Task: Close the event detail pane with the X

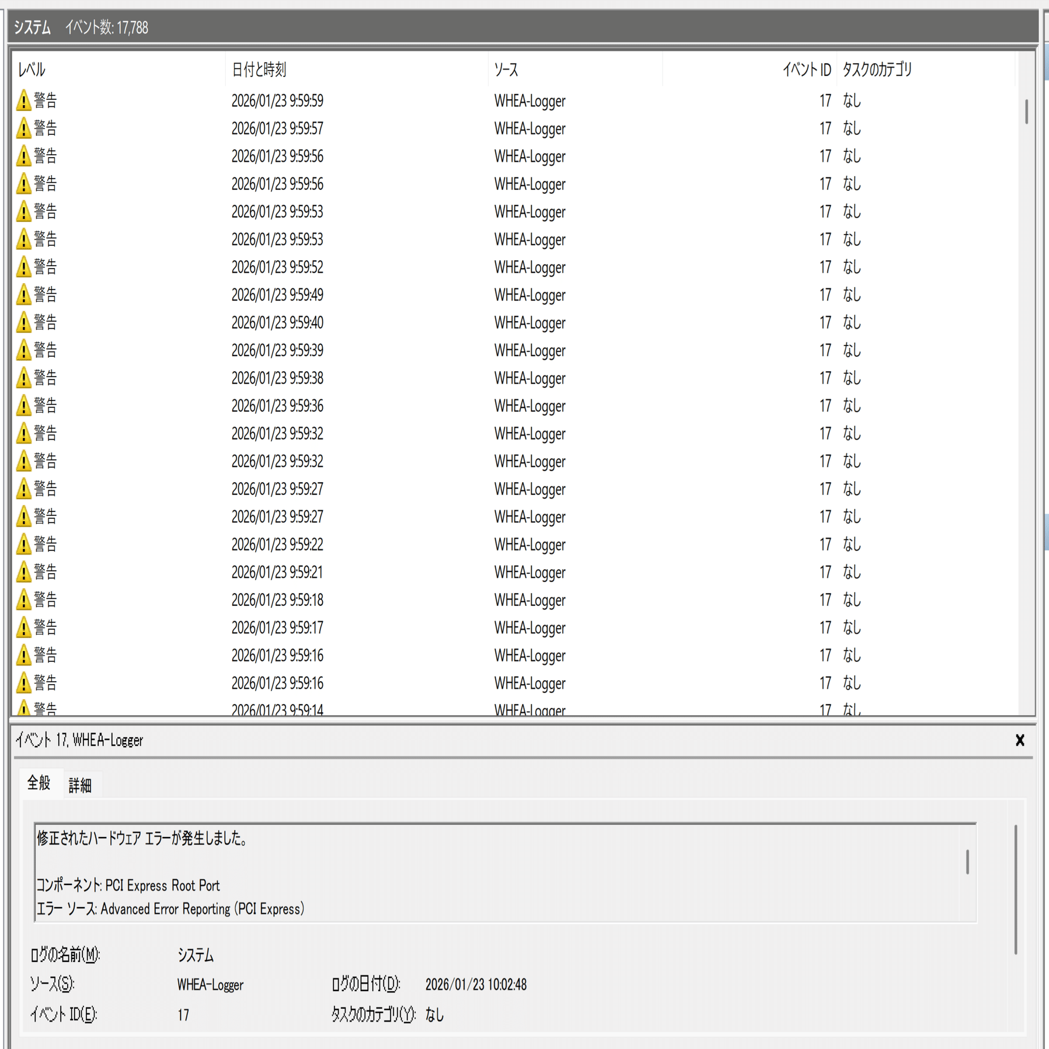Action: coord(1020,740)
